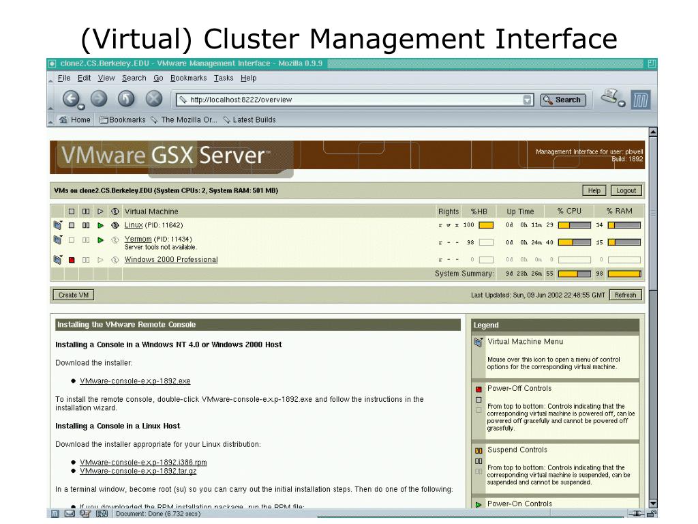Click the page scrollbar up arrow
698x524 pixels.
click(x=652, y=132)
